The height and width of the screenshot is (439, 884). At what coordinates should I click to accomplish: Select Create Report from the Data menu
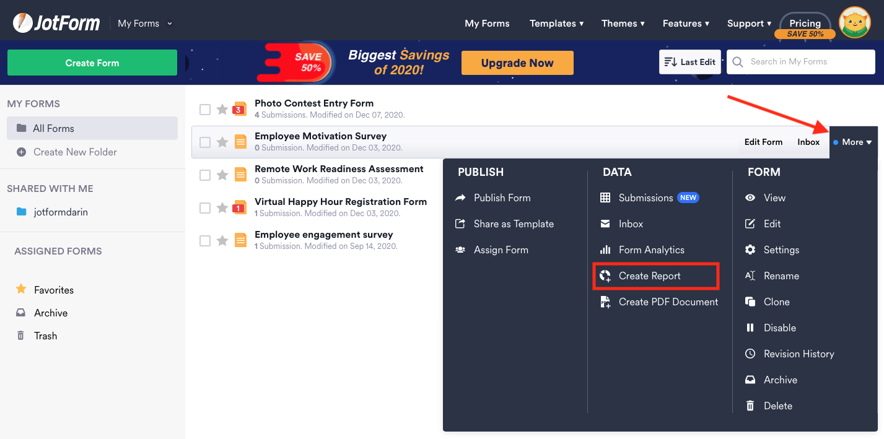(649, 276)
